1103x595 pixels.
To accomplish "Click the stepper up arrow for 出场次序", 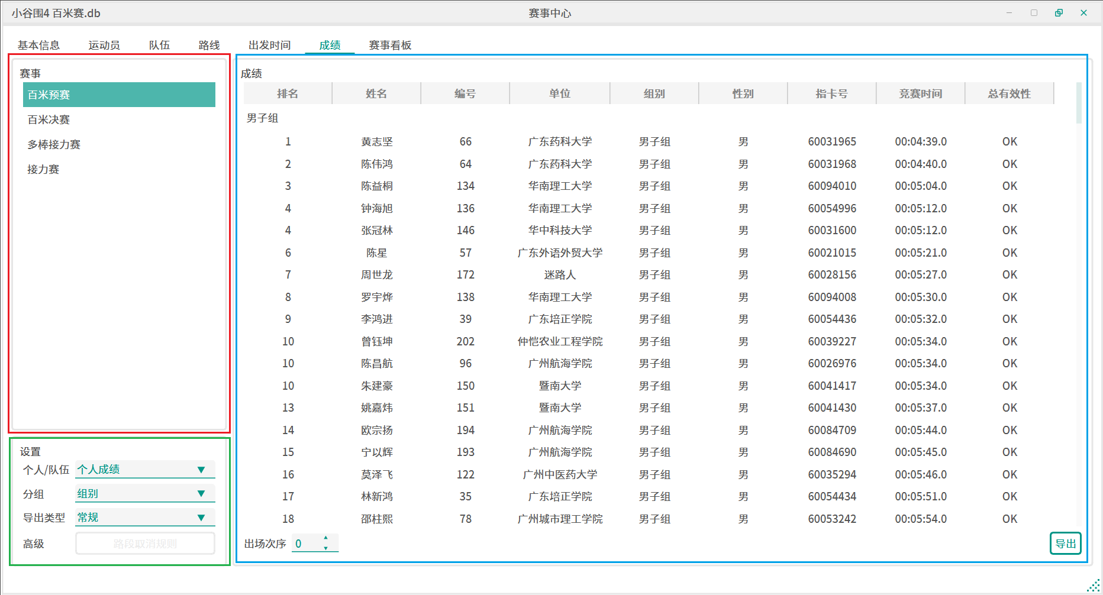I will [x=325, y=538].
